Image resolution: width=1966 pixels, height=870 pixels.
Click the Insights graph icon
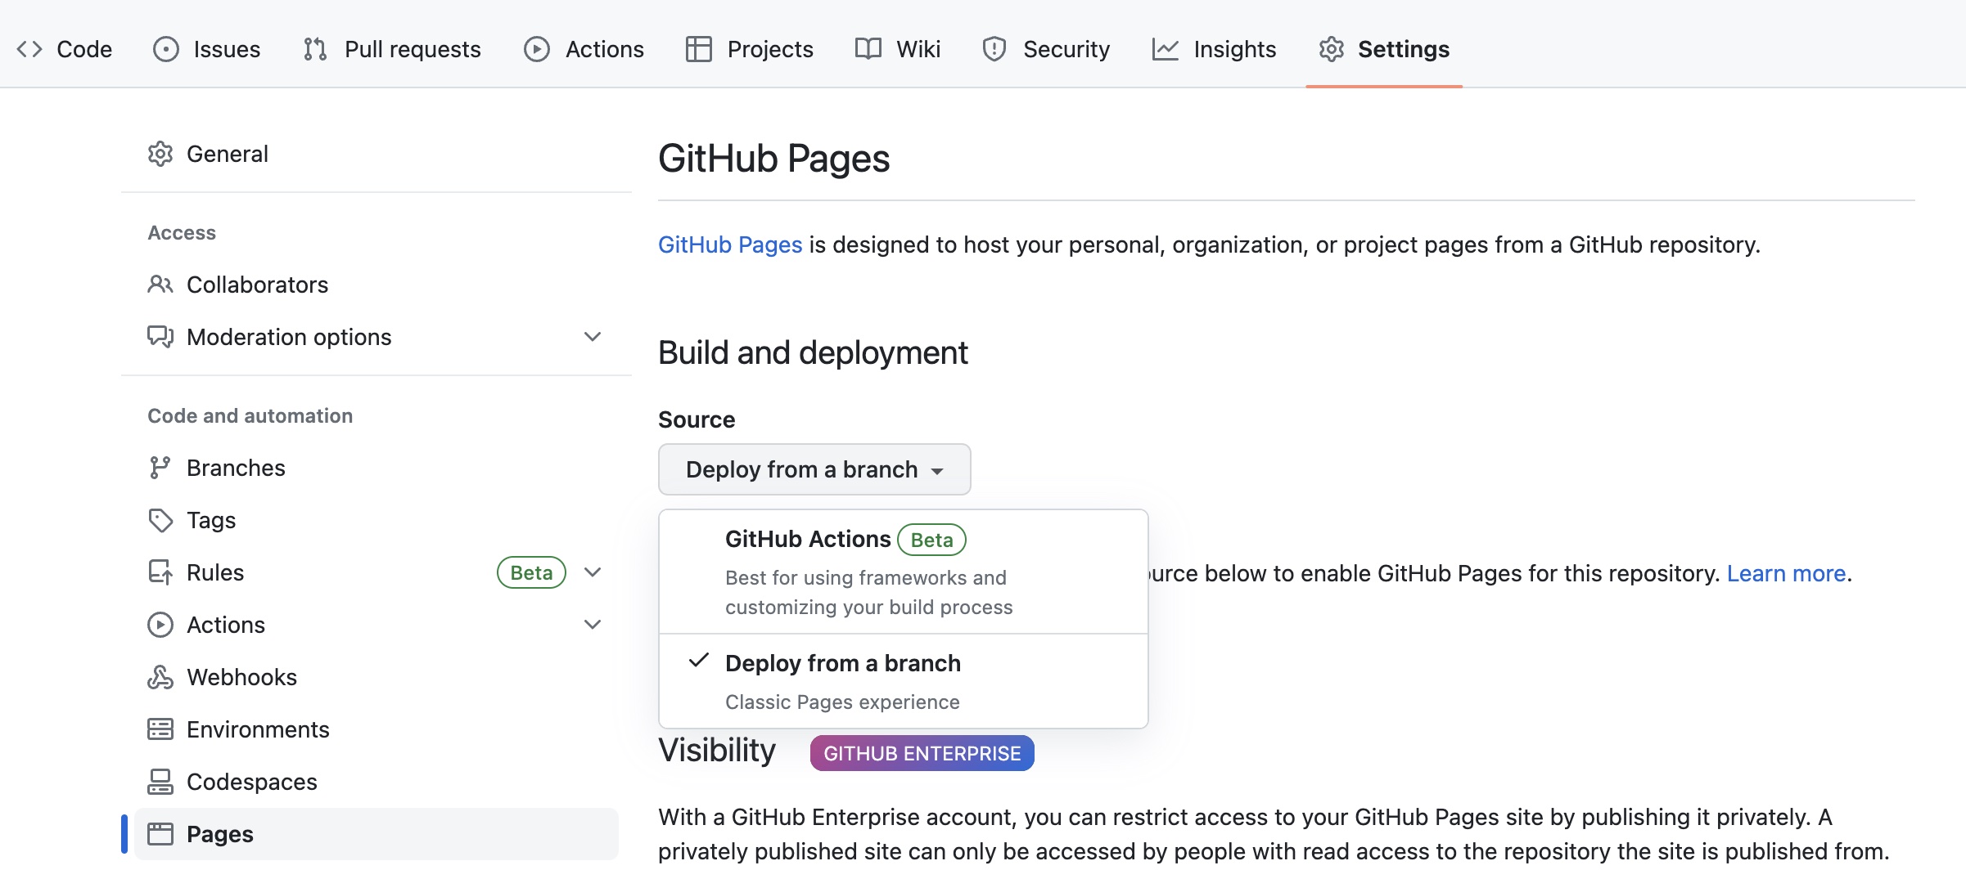1165,48
